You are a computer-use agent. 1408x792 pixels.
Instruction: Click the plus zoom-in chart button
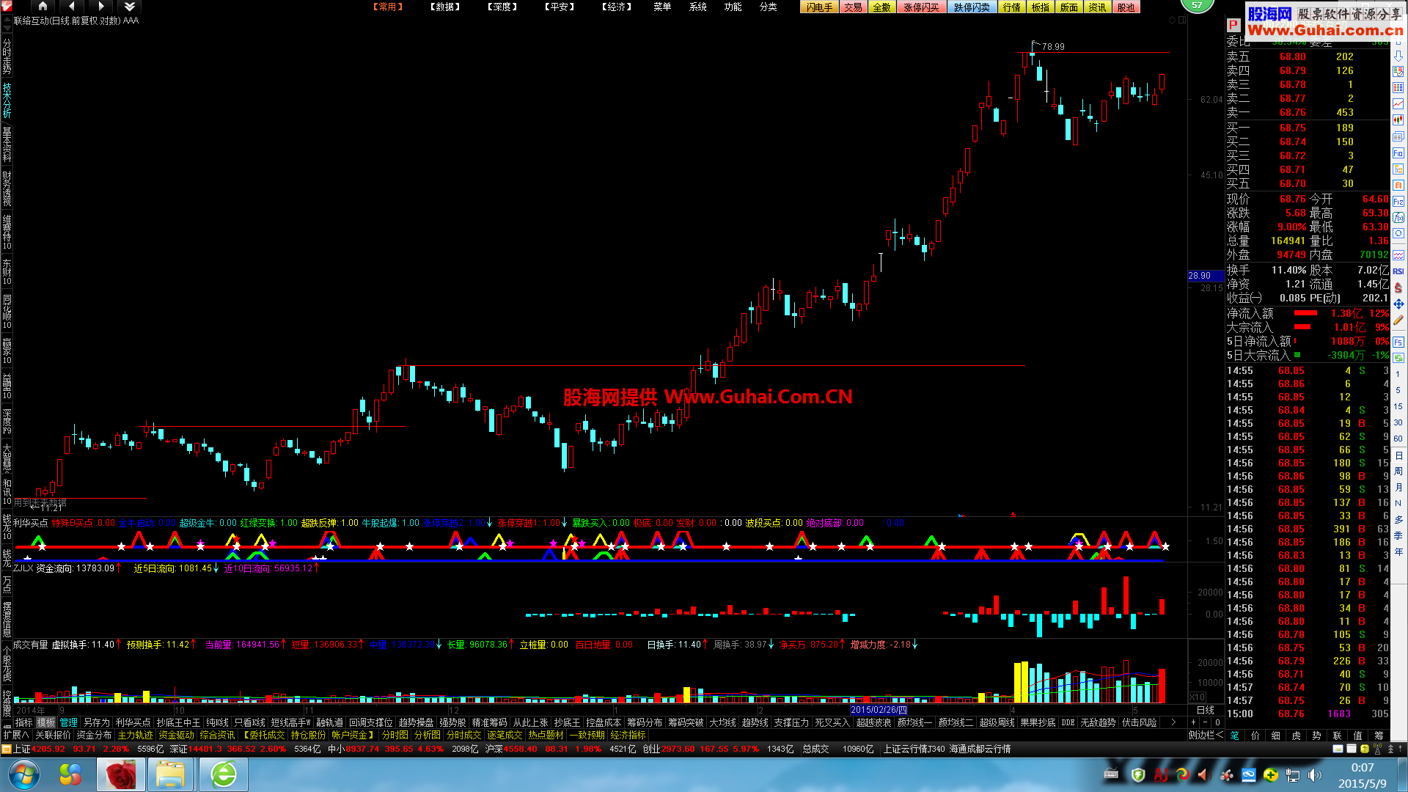coord(1193,722)
